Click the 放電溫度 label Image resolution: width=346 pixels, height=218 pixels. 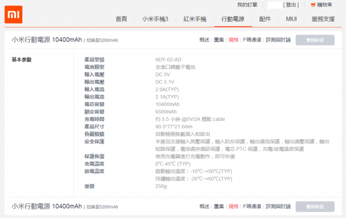coord(94,172)
